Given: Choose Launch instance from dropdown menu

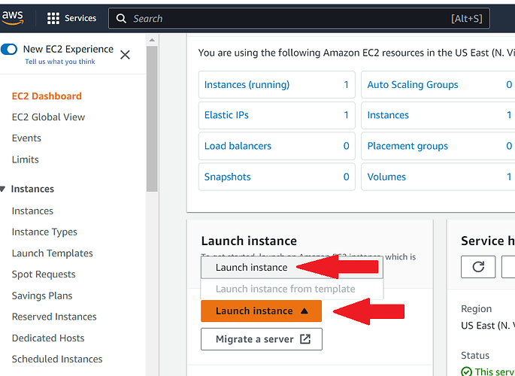Looking at the screenshot, I should (x=292, y=268).
